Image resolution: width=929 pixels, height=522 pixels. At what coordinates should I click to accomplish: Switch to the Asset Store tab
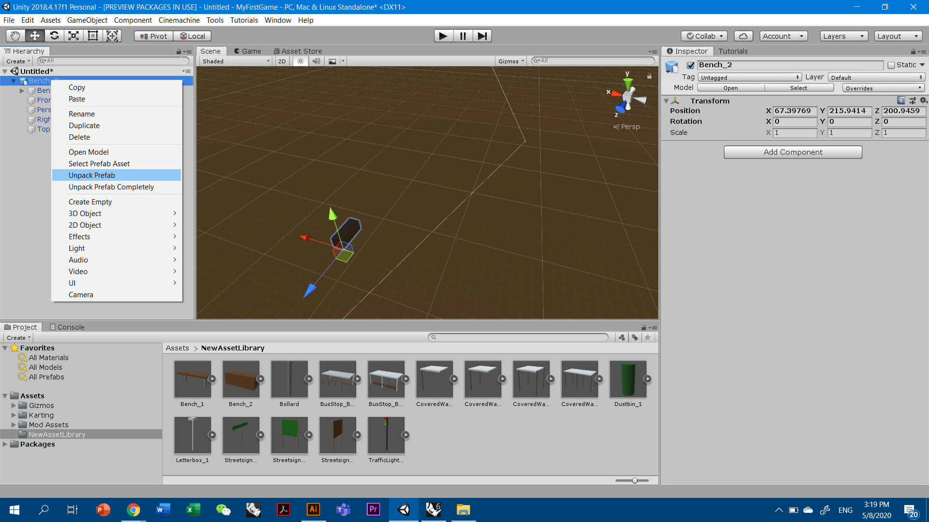[298, 51]
